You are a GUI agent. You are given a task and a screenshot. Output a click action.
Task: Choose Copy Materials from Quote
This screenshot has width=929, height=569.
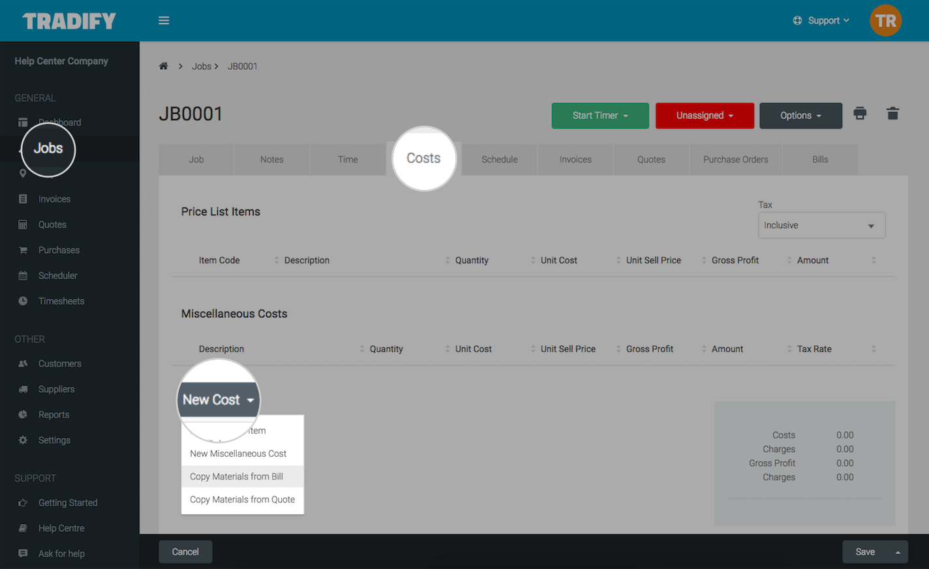[243, 499]
